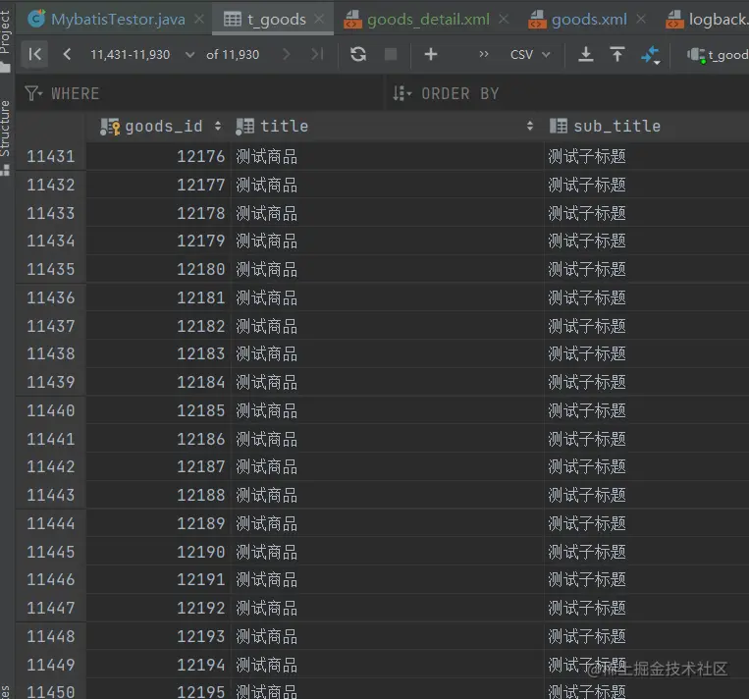Add a new row with plus icon
The image size is (749, 699).
[x=431, y=54]
